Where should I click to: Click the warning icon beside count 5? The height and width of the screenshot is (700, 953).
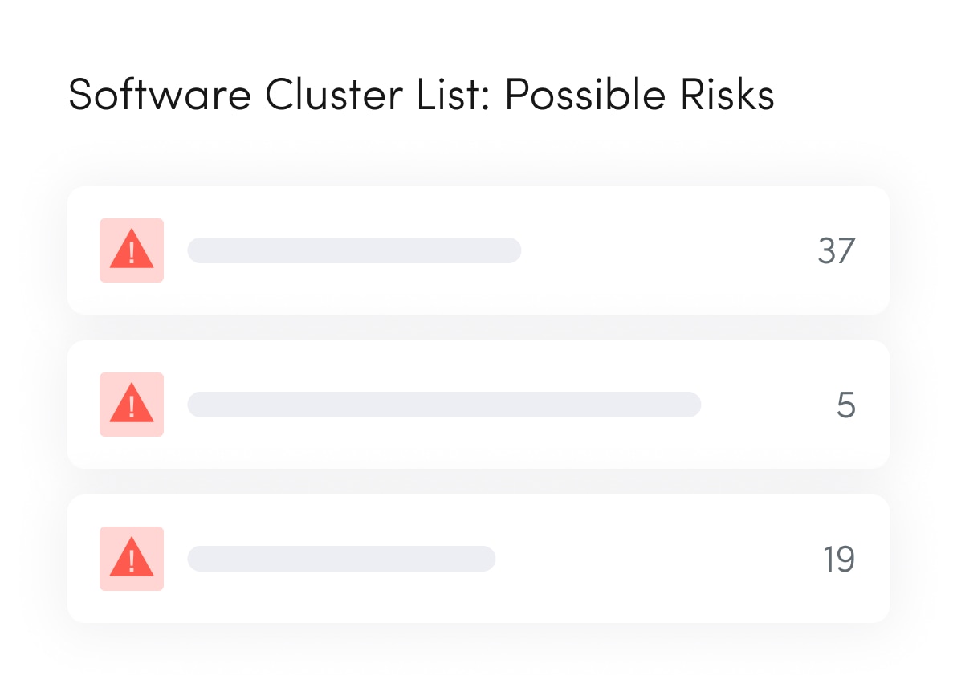(132, 405)
